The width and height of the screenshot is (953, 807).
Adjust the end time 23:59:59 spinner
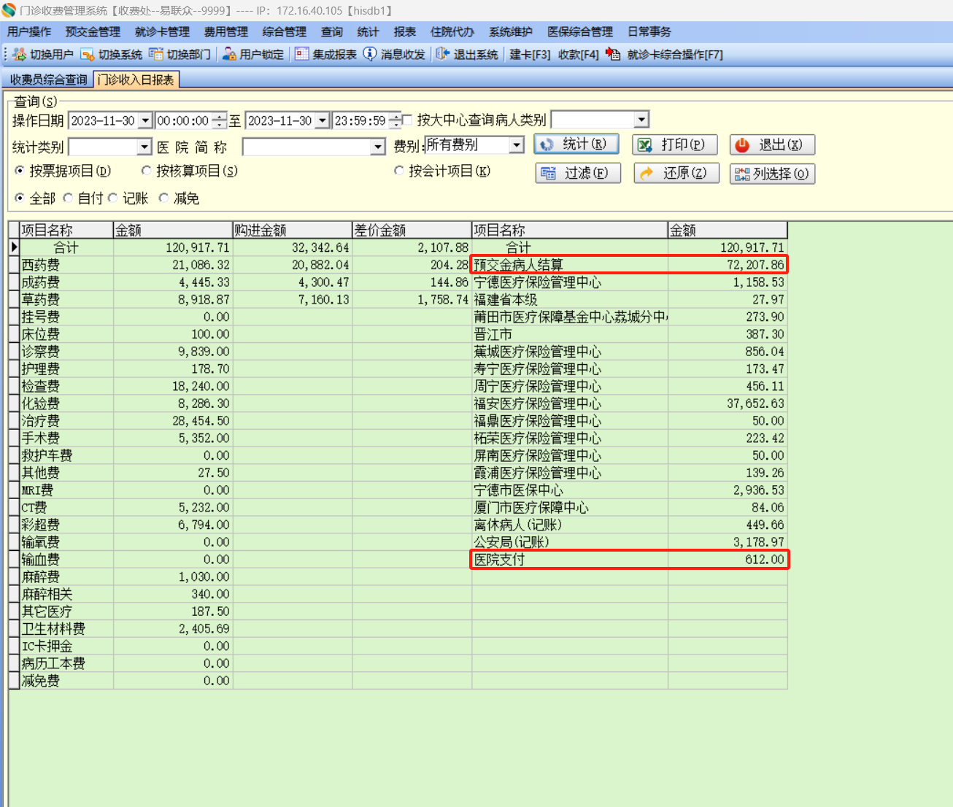pos(396,120)
